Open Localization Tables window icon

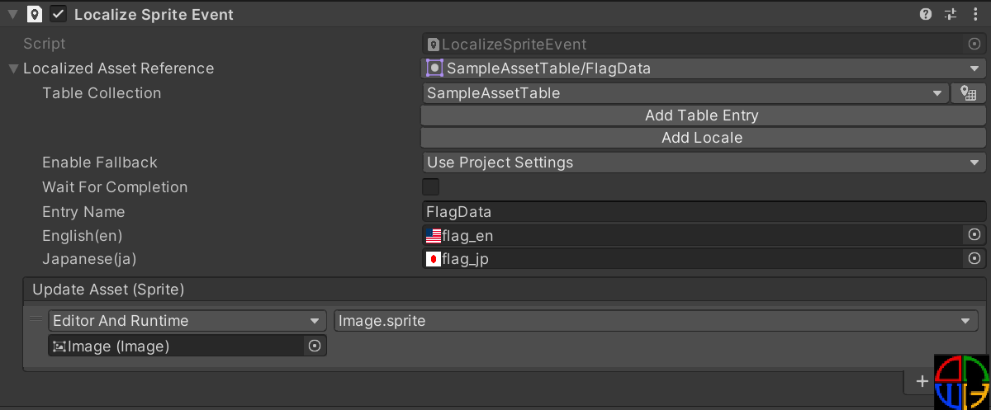coord(969,93)
